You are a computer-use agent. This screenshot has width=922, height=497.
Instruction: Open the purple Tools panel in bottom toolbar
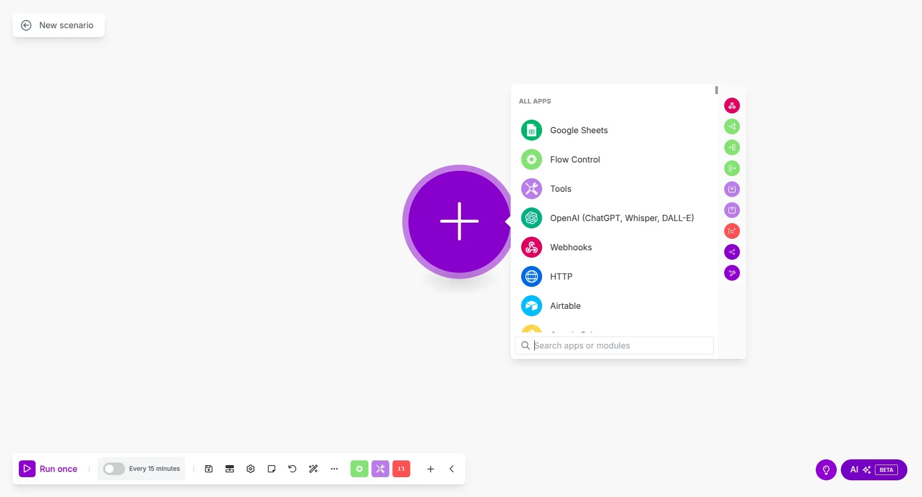point(380,469)
